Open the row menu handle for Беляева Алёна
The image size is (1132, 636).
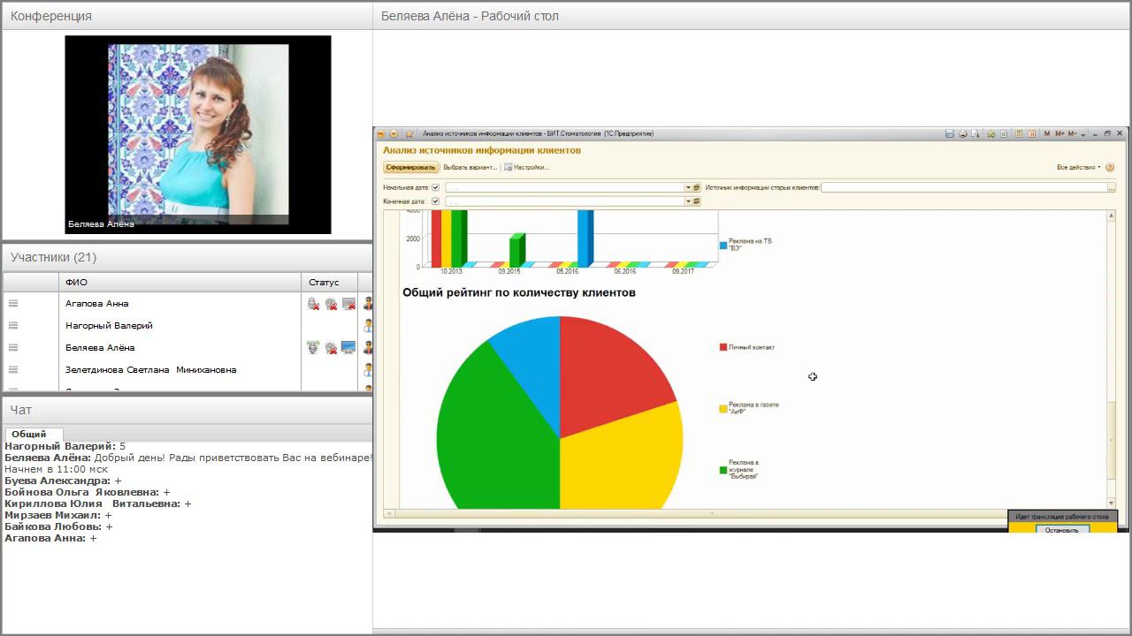tap(13, 348)
